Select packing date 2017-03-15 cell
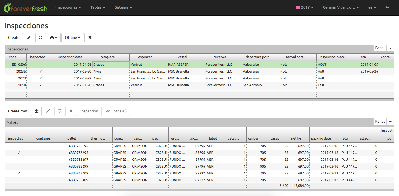The height and width of the screenshot is (196, 399). [324, 153]
